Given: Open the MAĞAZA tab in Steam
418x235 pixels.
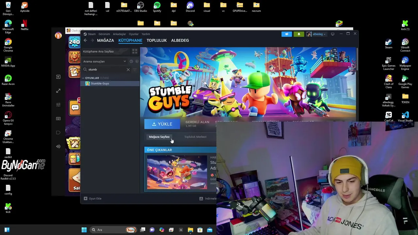Looking at the screenshot, I should 105,40.
